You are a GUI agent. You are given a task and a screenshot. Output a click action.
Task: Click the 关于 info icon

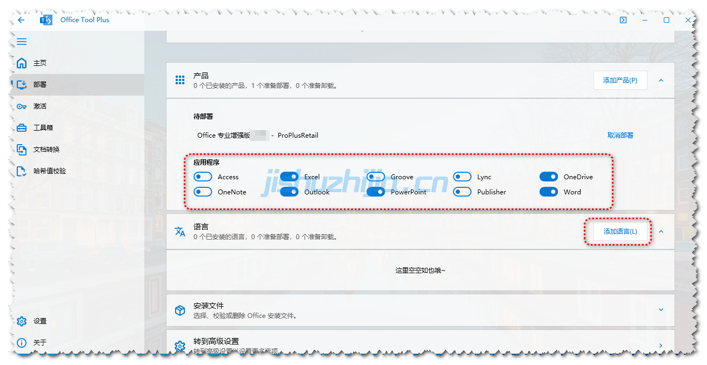click(x=22, y=343)
